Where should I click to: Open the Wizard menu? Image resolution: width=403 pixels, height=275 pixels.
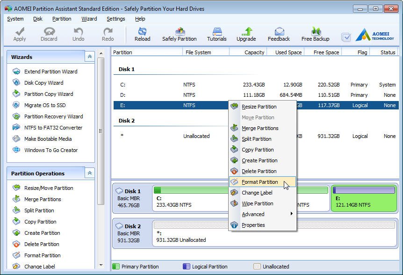coord(89,19)
